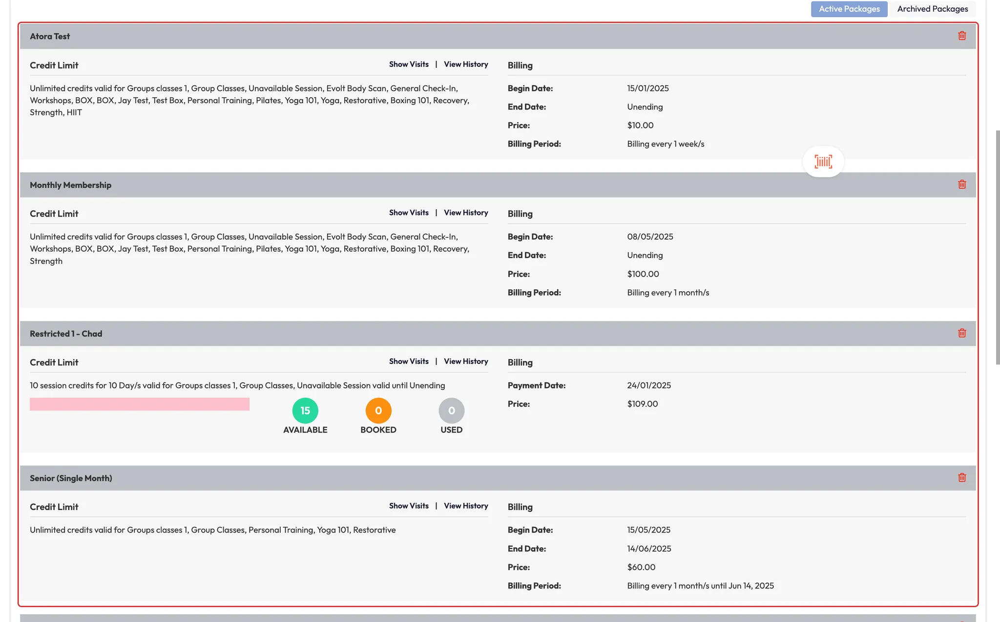Show Visits for Atora Test
The image size is (1000, 622).
click(409, 64)
